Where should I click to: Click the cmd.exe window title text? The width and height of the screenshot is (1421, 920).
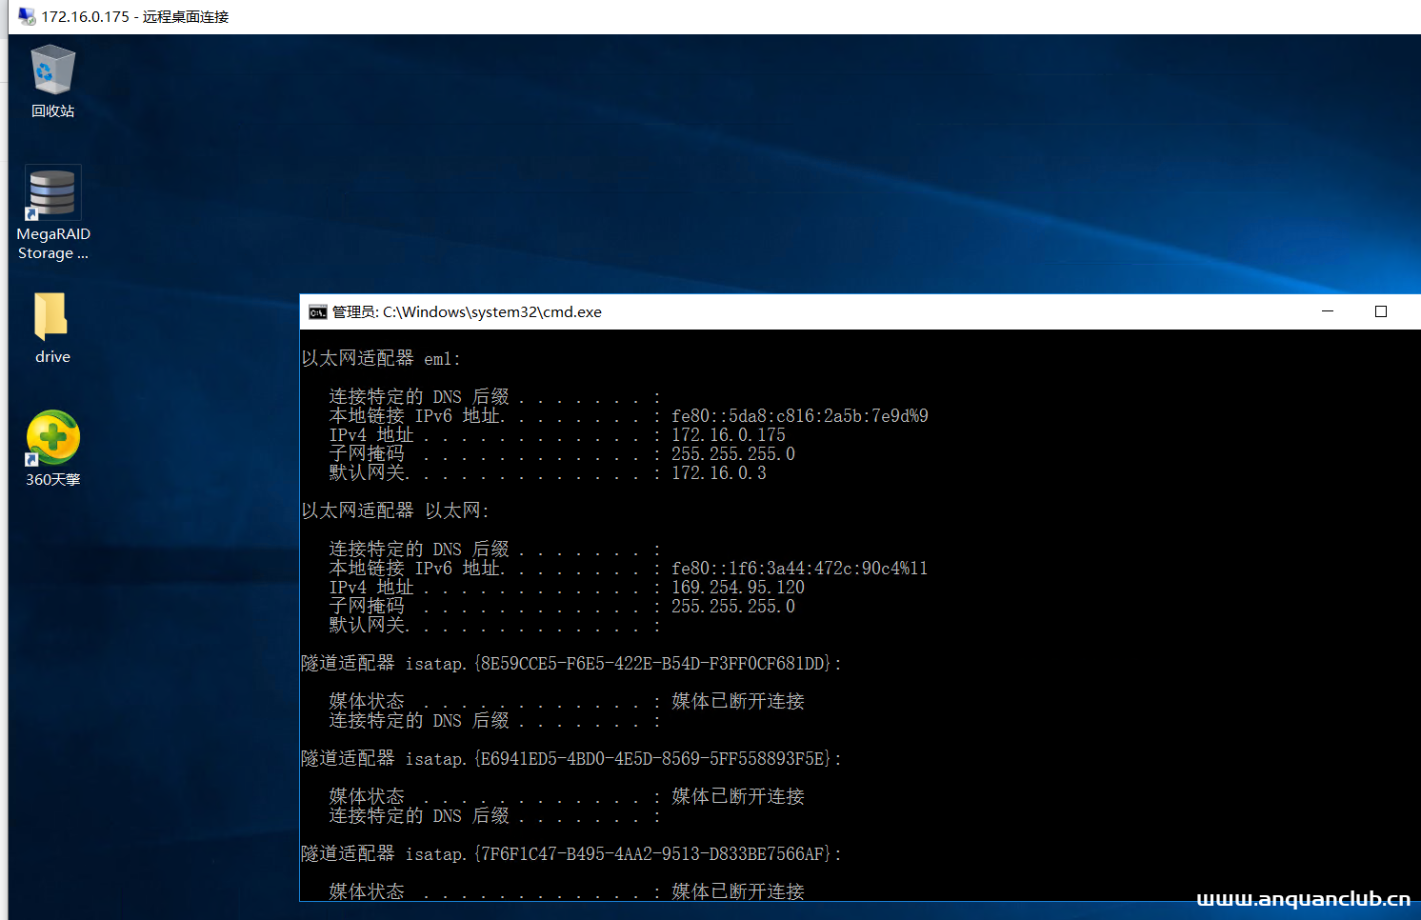point(467,312)
